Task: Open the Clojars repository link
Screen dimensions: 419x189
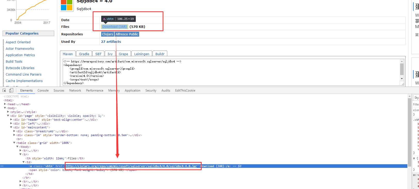Action: pyautogui.click(x=108, y=34)
